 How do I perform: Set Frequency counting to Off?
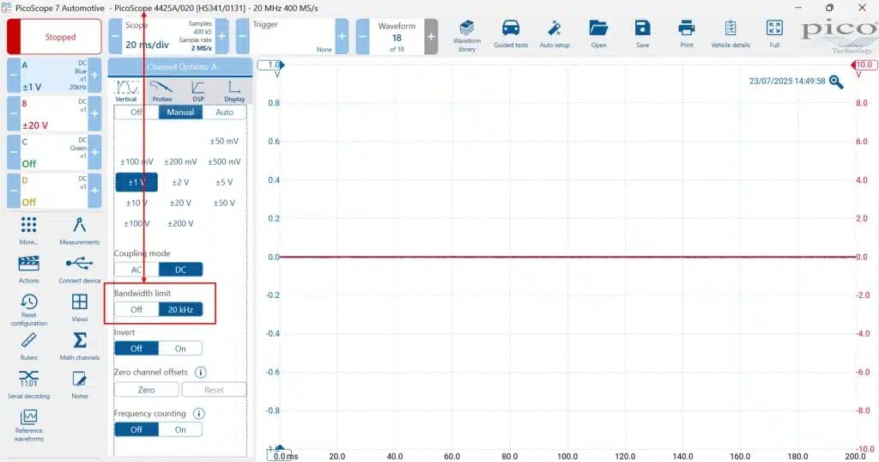tap(136, 430)
